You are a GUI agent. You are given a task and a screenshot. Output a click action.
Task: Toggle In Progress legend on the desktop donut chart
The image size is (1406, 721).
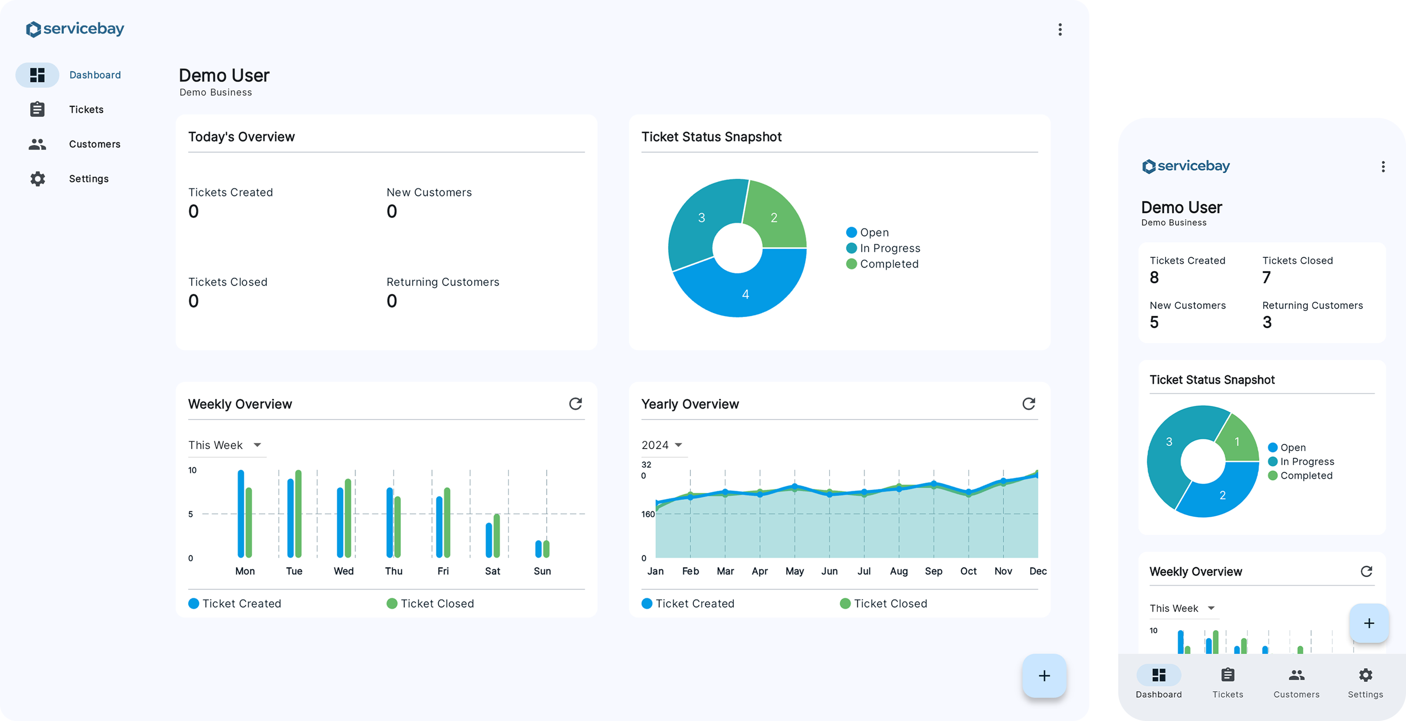[x=883, y=248]
